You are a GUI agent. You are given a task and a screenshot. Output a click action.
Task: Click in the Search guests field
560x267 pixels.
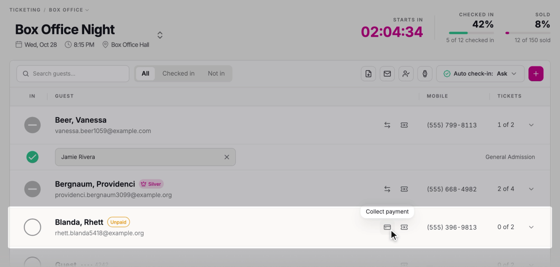pyautogui.click(x=73, y=74)
